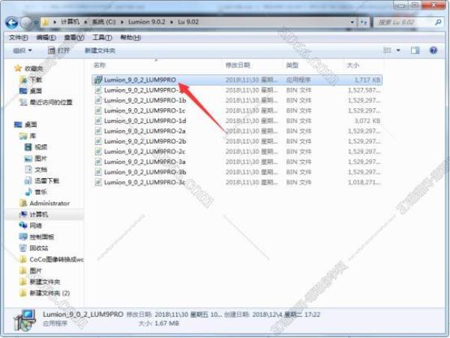Click the 音乐 music note icon
The image size is (450, 338).
coord(28,192)
